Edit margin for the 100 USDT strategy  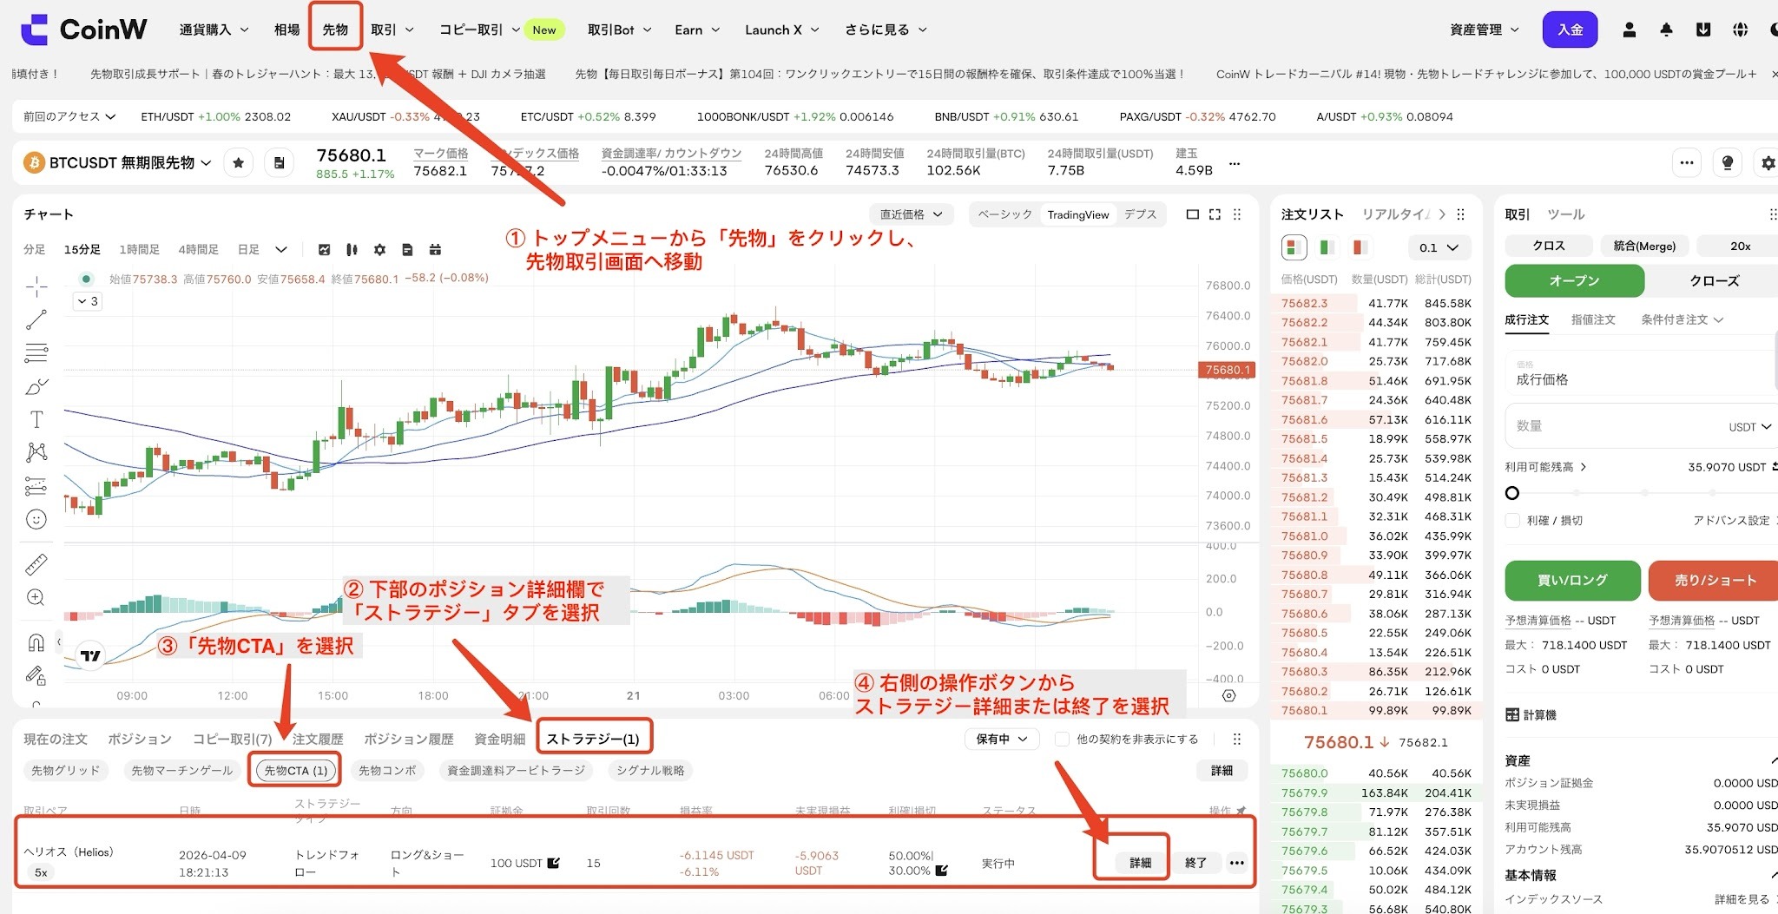point(554,863)
